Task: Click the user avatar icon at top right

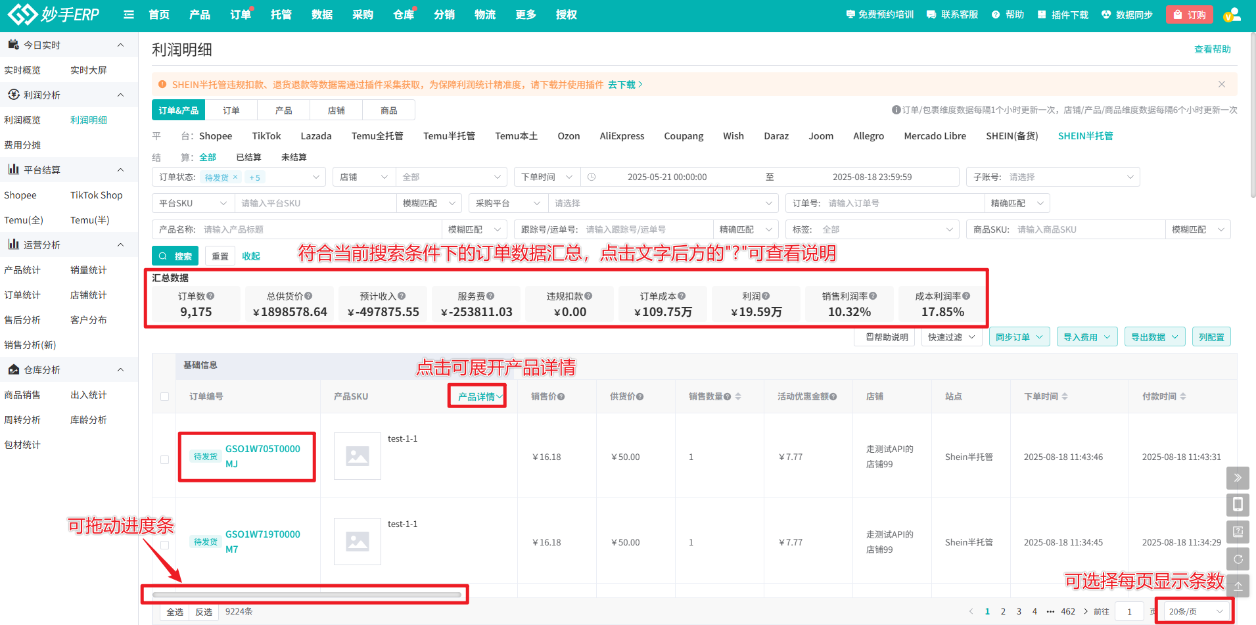Action: (x=1232, y=14)
